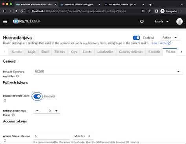Screen dimensions: 186x144
Task: Increase Refresh Token Max Reuse with plus
Action: pos(56,110)
